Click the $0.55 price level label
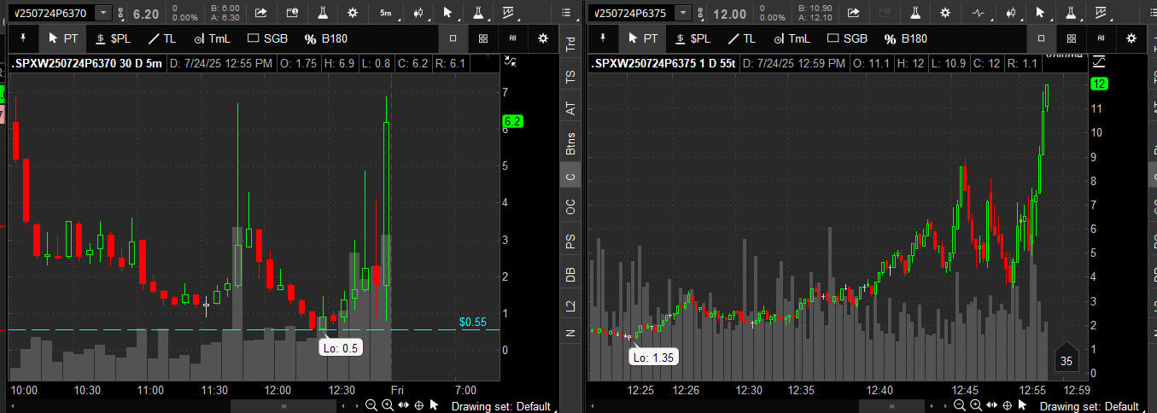Screen dimensions: 1157x413 pos(472,322)
